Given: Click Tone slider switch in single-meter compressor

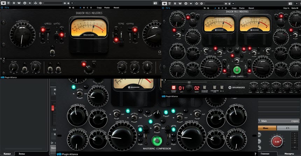Looking at the screenshot, I should pyautogui.click(x=121, y=37).
